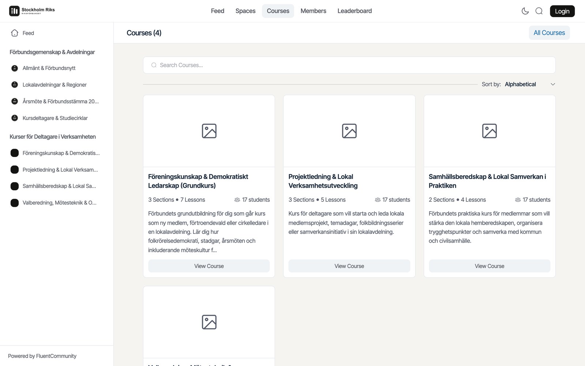
Task: View Course for Samhällsberedskap & Lokal Samverkan
Action: click(x=490, y=266)
